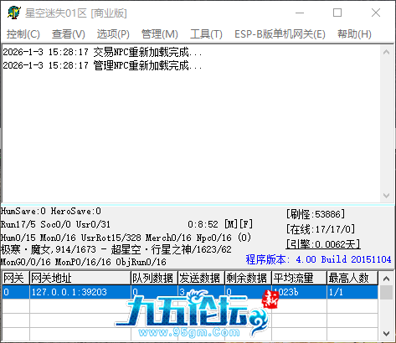Click the 0:8:52 uptime text
396x343 pixels.
[203, 224]
